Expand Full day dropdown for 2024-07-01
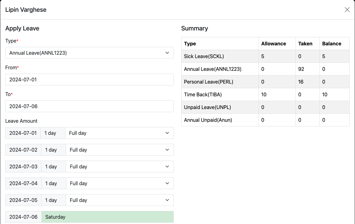 119,133
